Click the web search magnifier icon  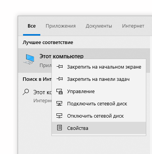point(26,92)
